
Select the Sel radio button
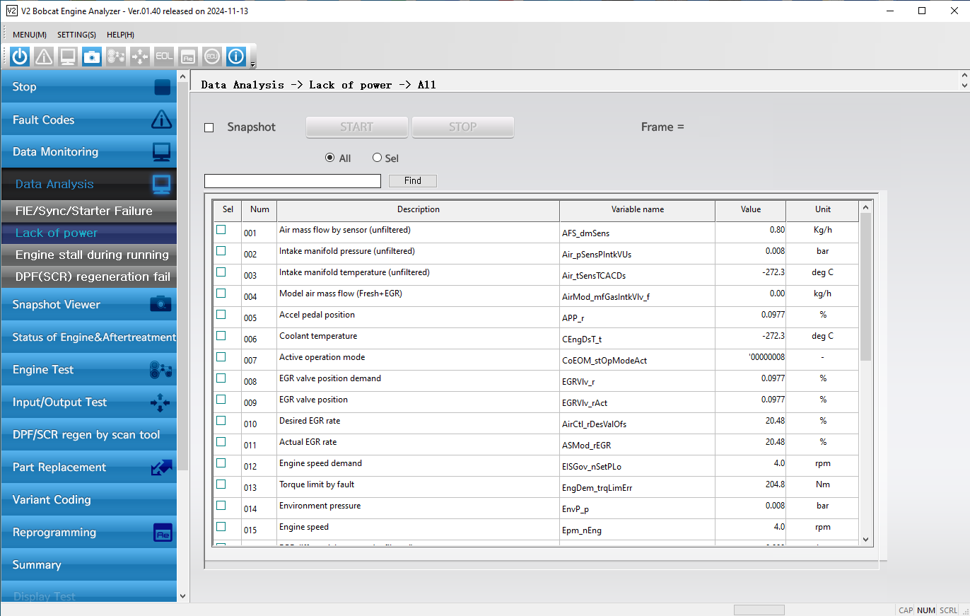pyautogui.click(x=377, y=158)
